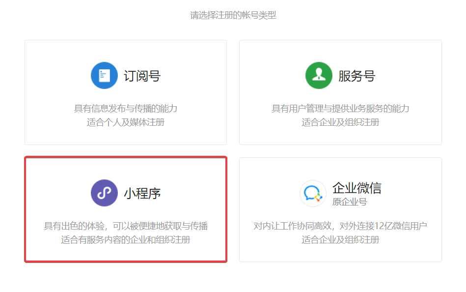
Task: Click 适合企业及组织注册 under 企业微信
Action: point(340,239)
